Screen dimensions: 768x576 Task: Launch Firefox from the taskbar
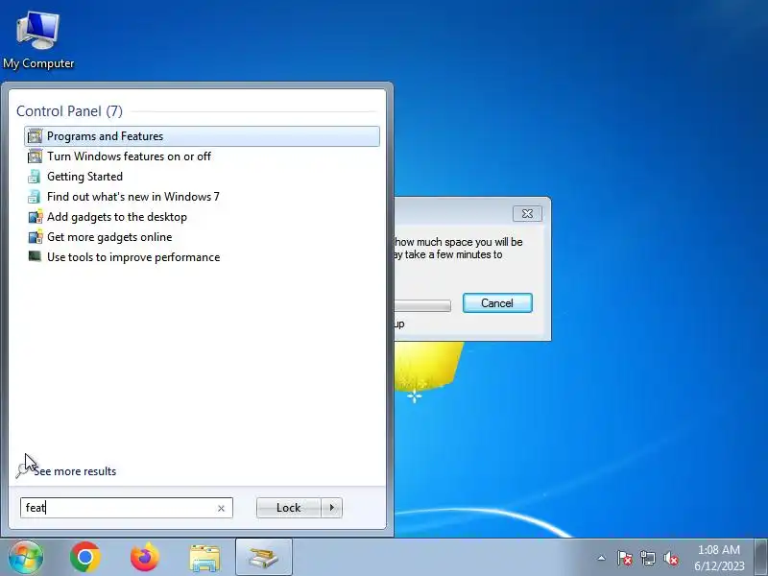[x=145, y=557]
